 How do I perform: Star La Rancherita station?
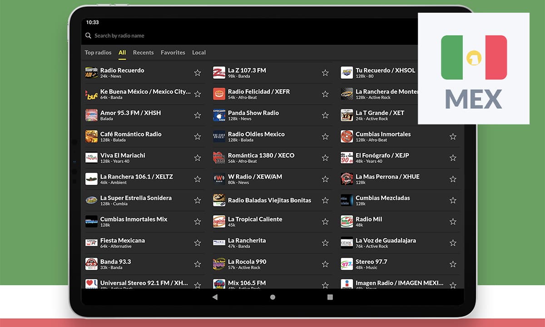point(325,243)
